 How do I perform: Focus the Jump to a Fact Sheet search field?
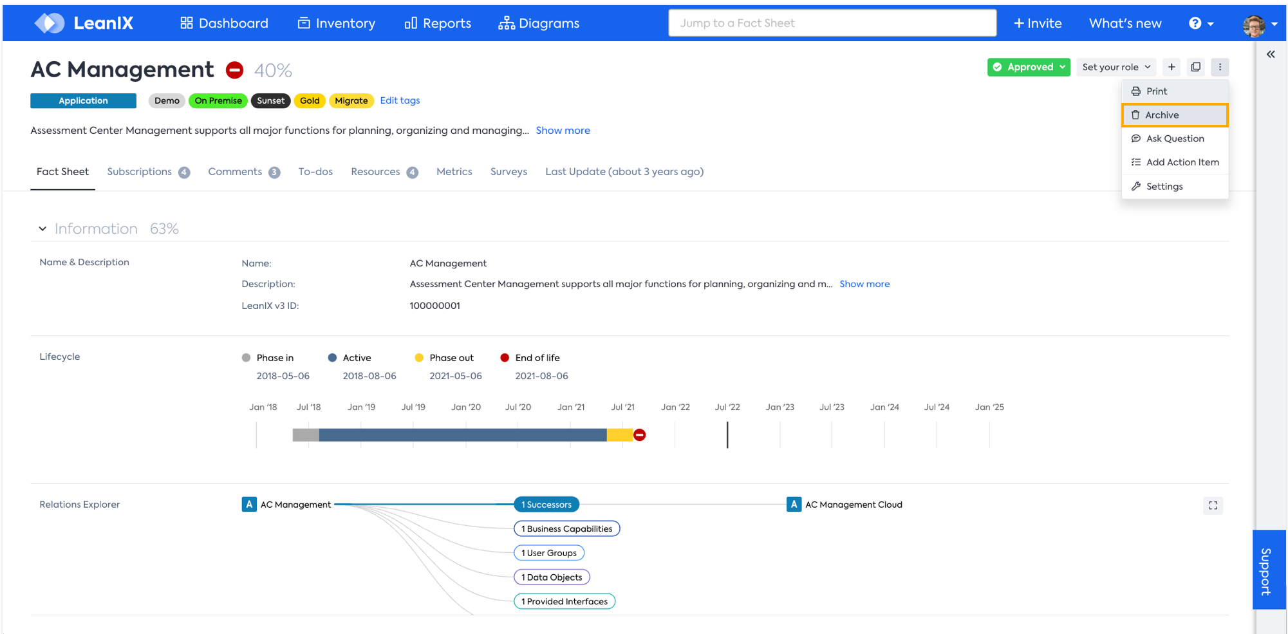point(832,23)
